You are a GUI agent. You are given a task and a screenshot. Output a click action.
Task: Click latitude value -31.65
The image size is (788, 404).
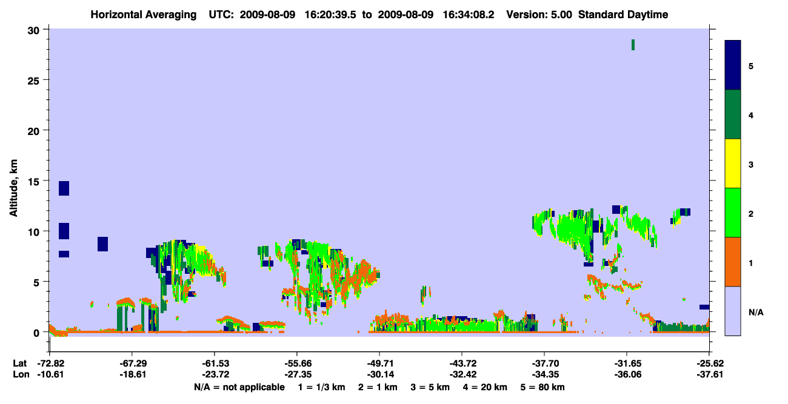626,363
